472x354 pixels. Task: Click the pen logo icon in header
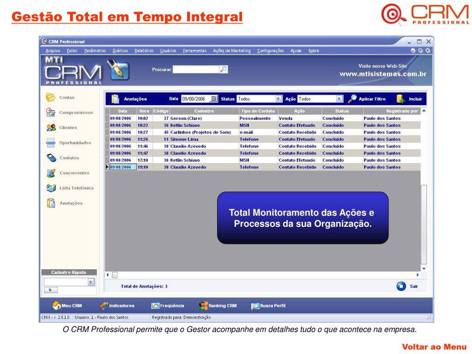(118, 70)
